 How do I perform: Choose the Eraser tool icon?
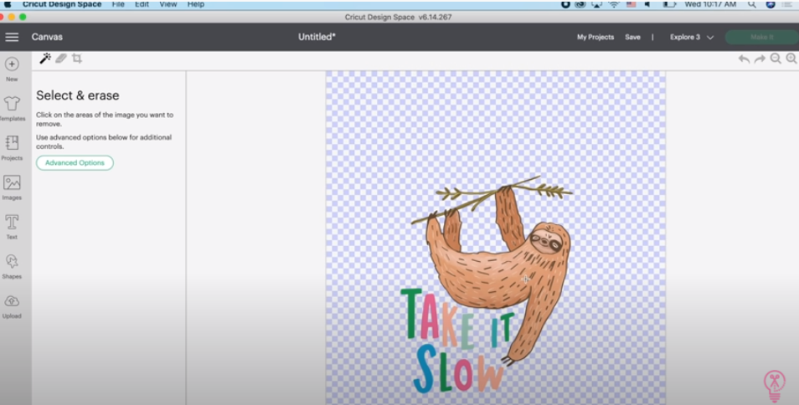(61, 59)
